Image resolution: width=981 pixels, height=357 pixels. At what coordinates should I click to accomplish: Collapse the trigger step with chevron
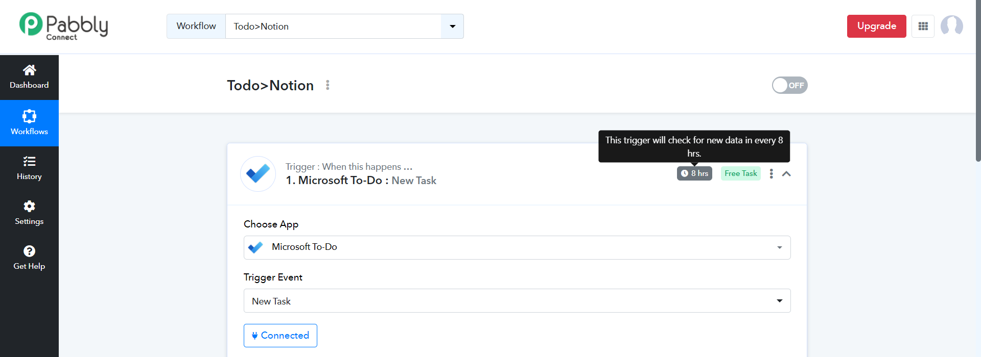786,174
